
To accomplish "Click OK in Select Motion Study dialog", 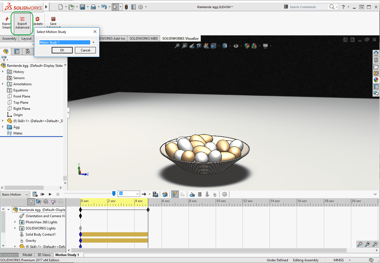I will tap(62, 50).
